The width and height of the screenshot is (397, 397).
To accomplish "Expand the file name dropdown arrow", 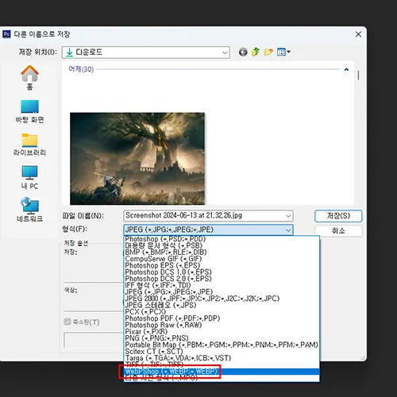I will click(x=288, y=216).
